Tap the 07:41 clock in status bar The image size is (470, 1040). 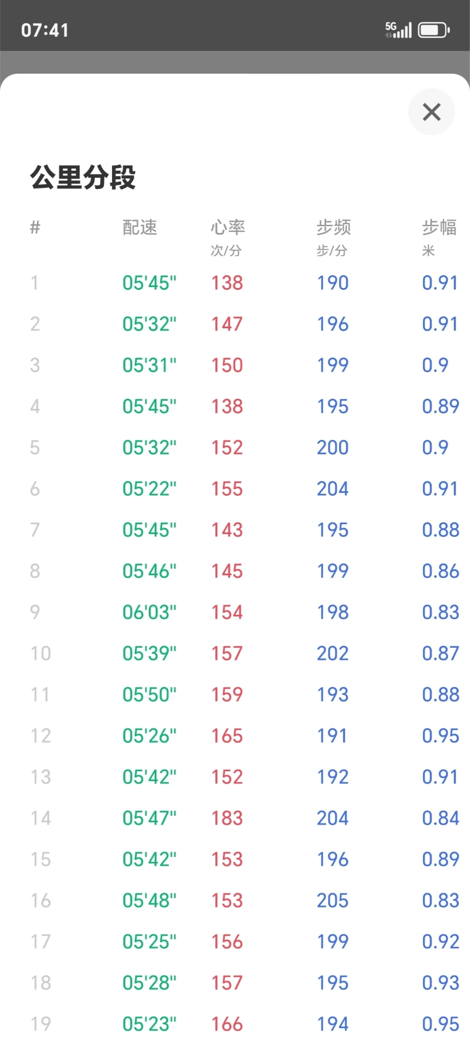pyautogui.click(x=45, y=30)
